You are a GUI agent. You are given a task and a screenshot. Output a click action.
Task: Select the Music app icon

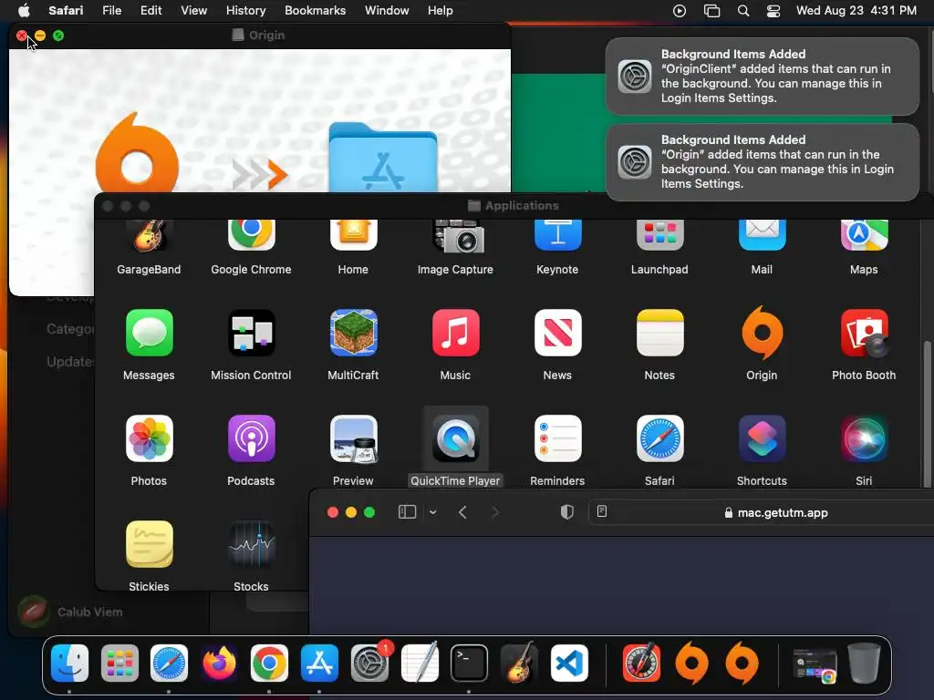pos(456,333)
